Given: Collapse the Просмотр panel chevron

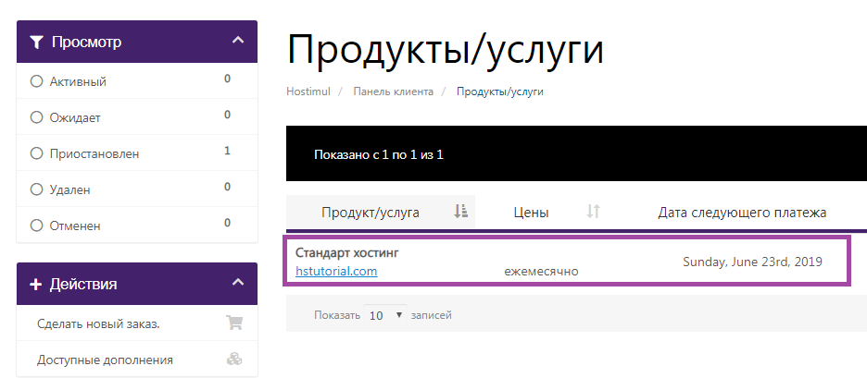Looking at the screenshot, I should click(x=238, y=41).
